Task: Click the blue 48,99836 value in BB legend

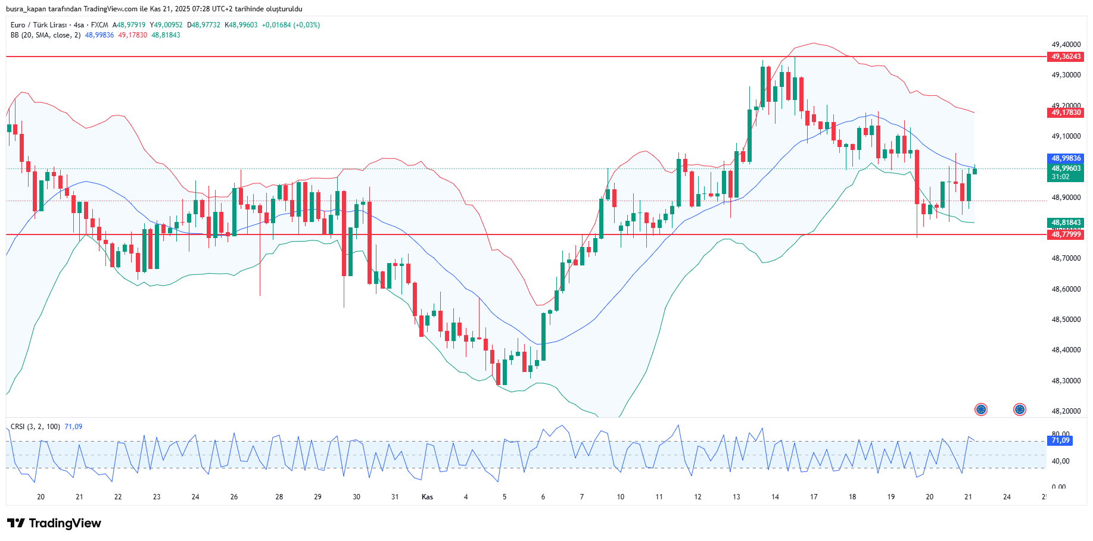Action: click(x=99, y=35)
